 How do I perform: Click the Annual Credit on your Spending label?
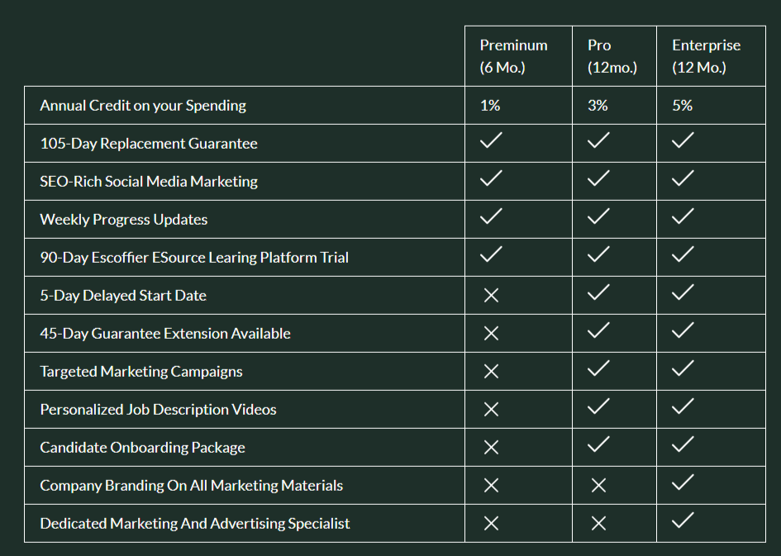(143, 106)
